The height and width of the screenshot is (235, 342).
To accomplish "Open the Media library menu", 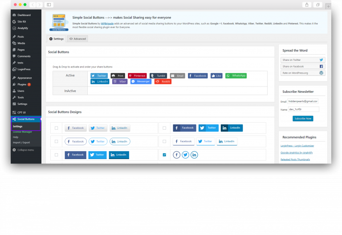I will pyautogui.click(x=21, y=43).
